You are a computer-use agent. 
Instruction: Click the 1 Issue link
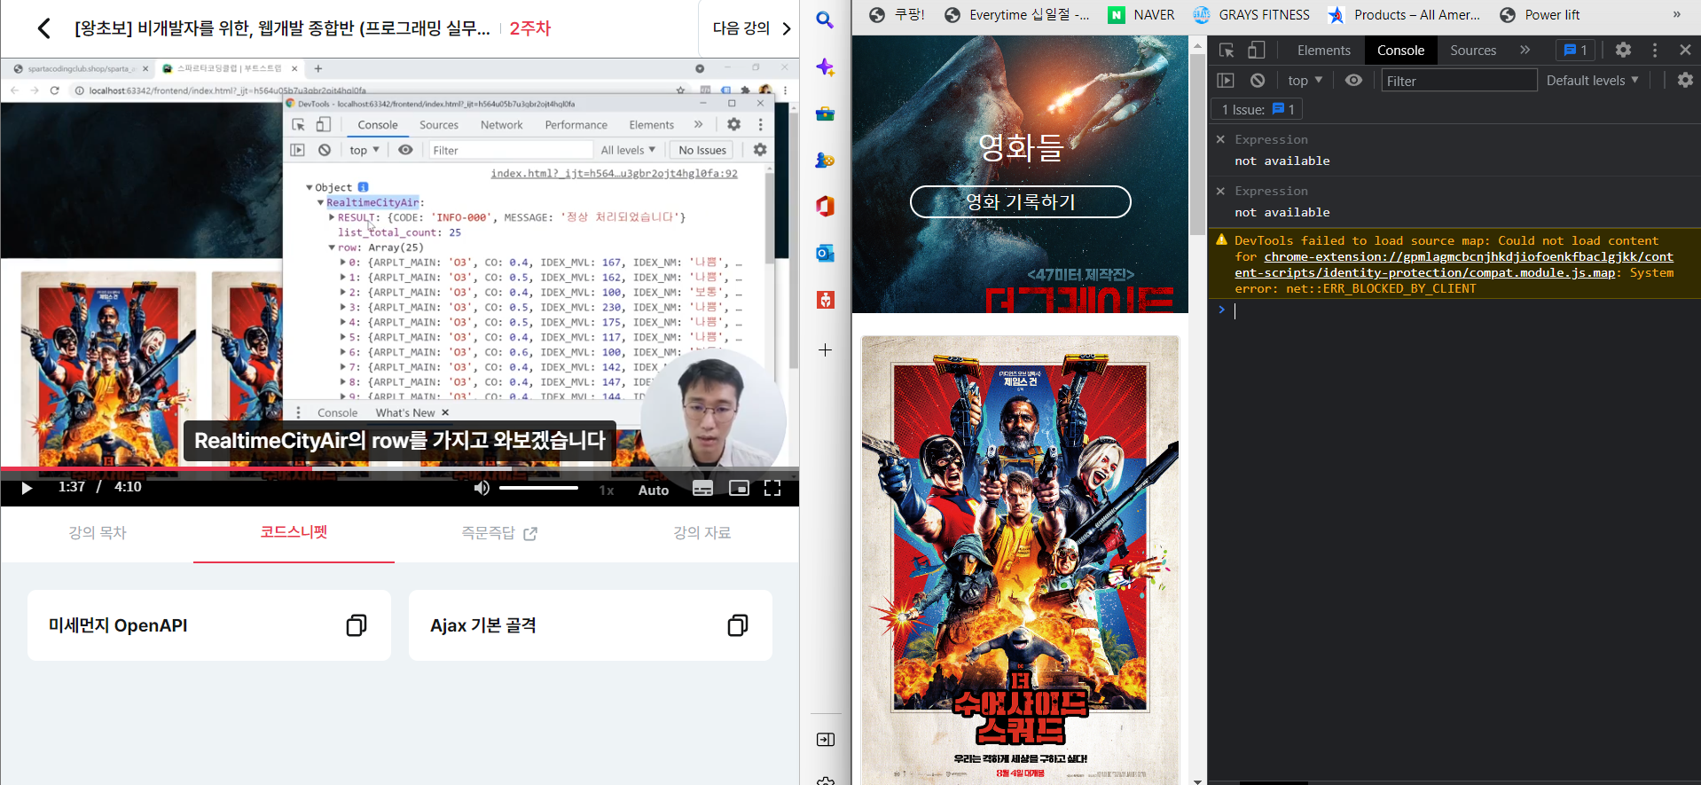[1258, 110]
